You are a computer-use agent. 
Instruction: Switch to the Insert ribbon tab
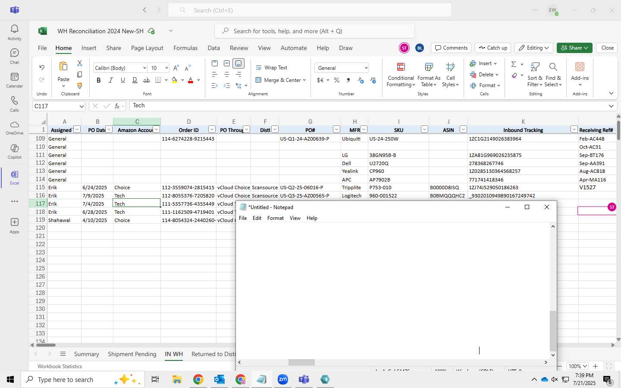coord(89,48)
